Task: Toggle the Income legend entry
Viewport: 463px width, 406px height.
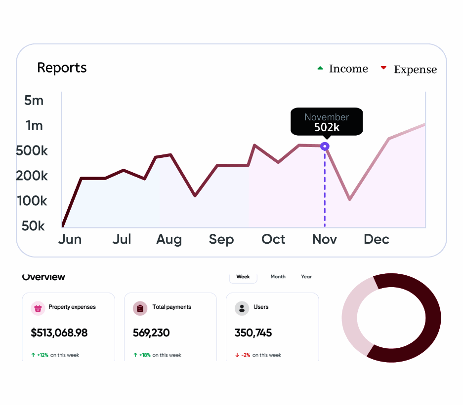Action: [348, 69]
